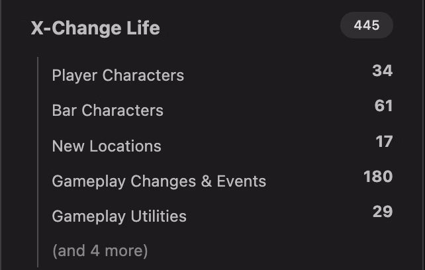The width and height of the screenshot is (425, 270).
Task: Click the 17 count beside New Locations
Action: (384, 142)
